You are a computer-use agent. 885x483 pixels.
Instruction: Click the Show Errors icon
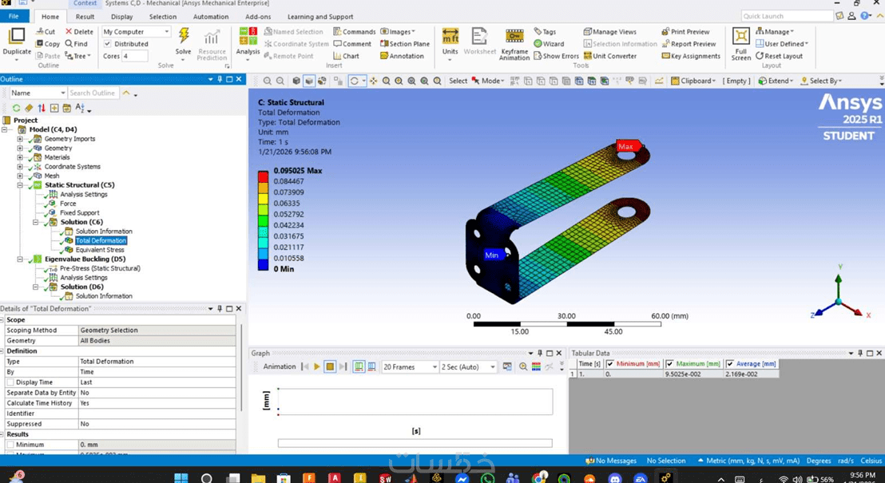point(538,56)
